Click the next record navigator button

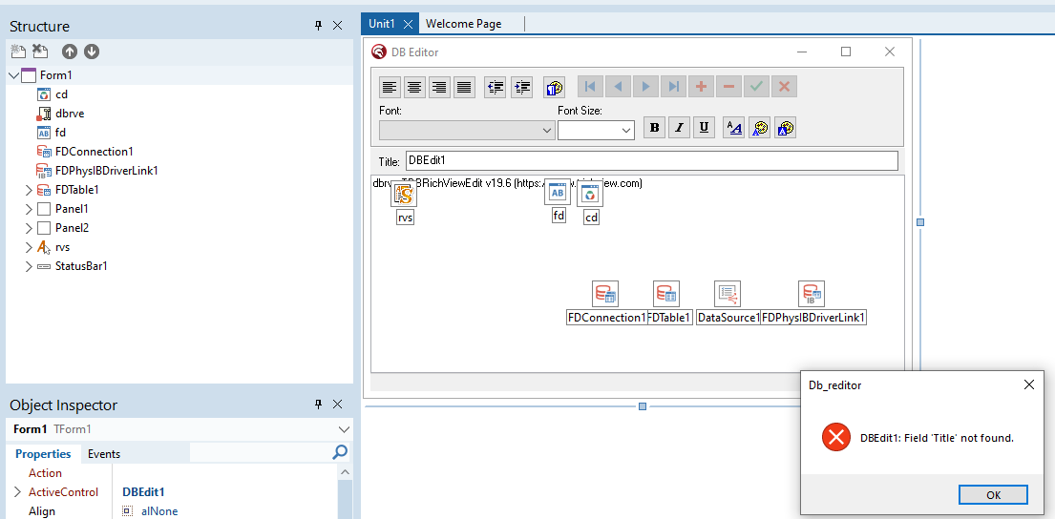tap(646, 86)
